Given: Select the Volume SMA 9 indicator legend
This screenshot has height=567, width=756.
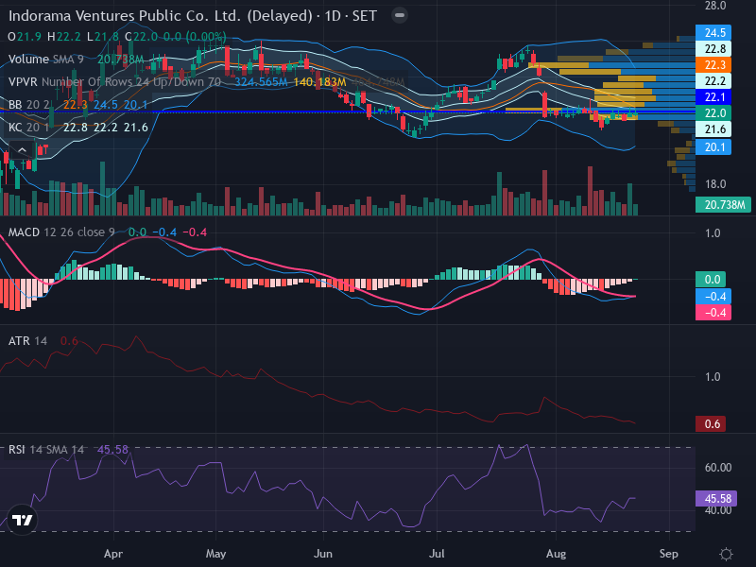Looking at the screenshot, I should pos(45,60).
